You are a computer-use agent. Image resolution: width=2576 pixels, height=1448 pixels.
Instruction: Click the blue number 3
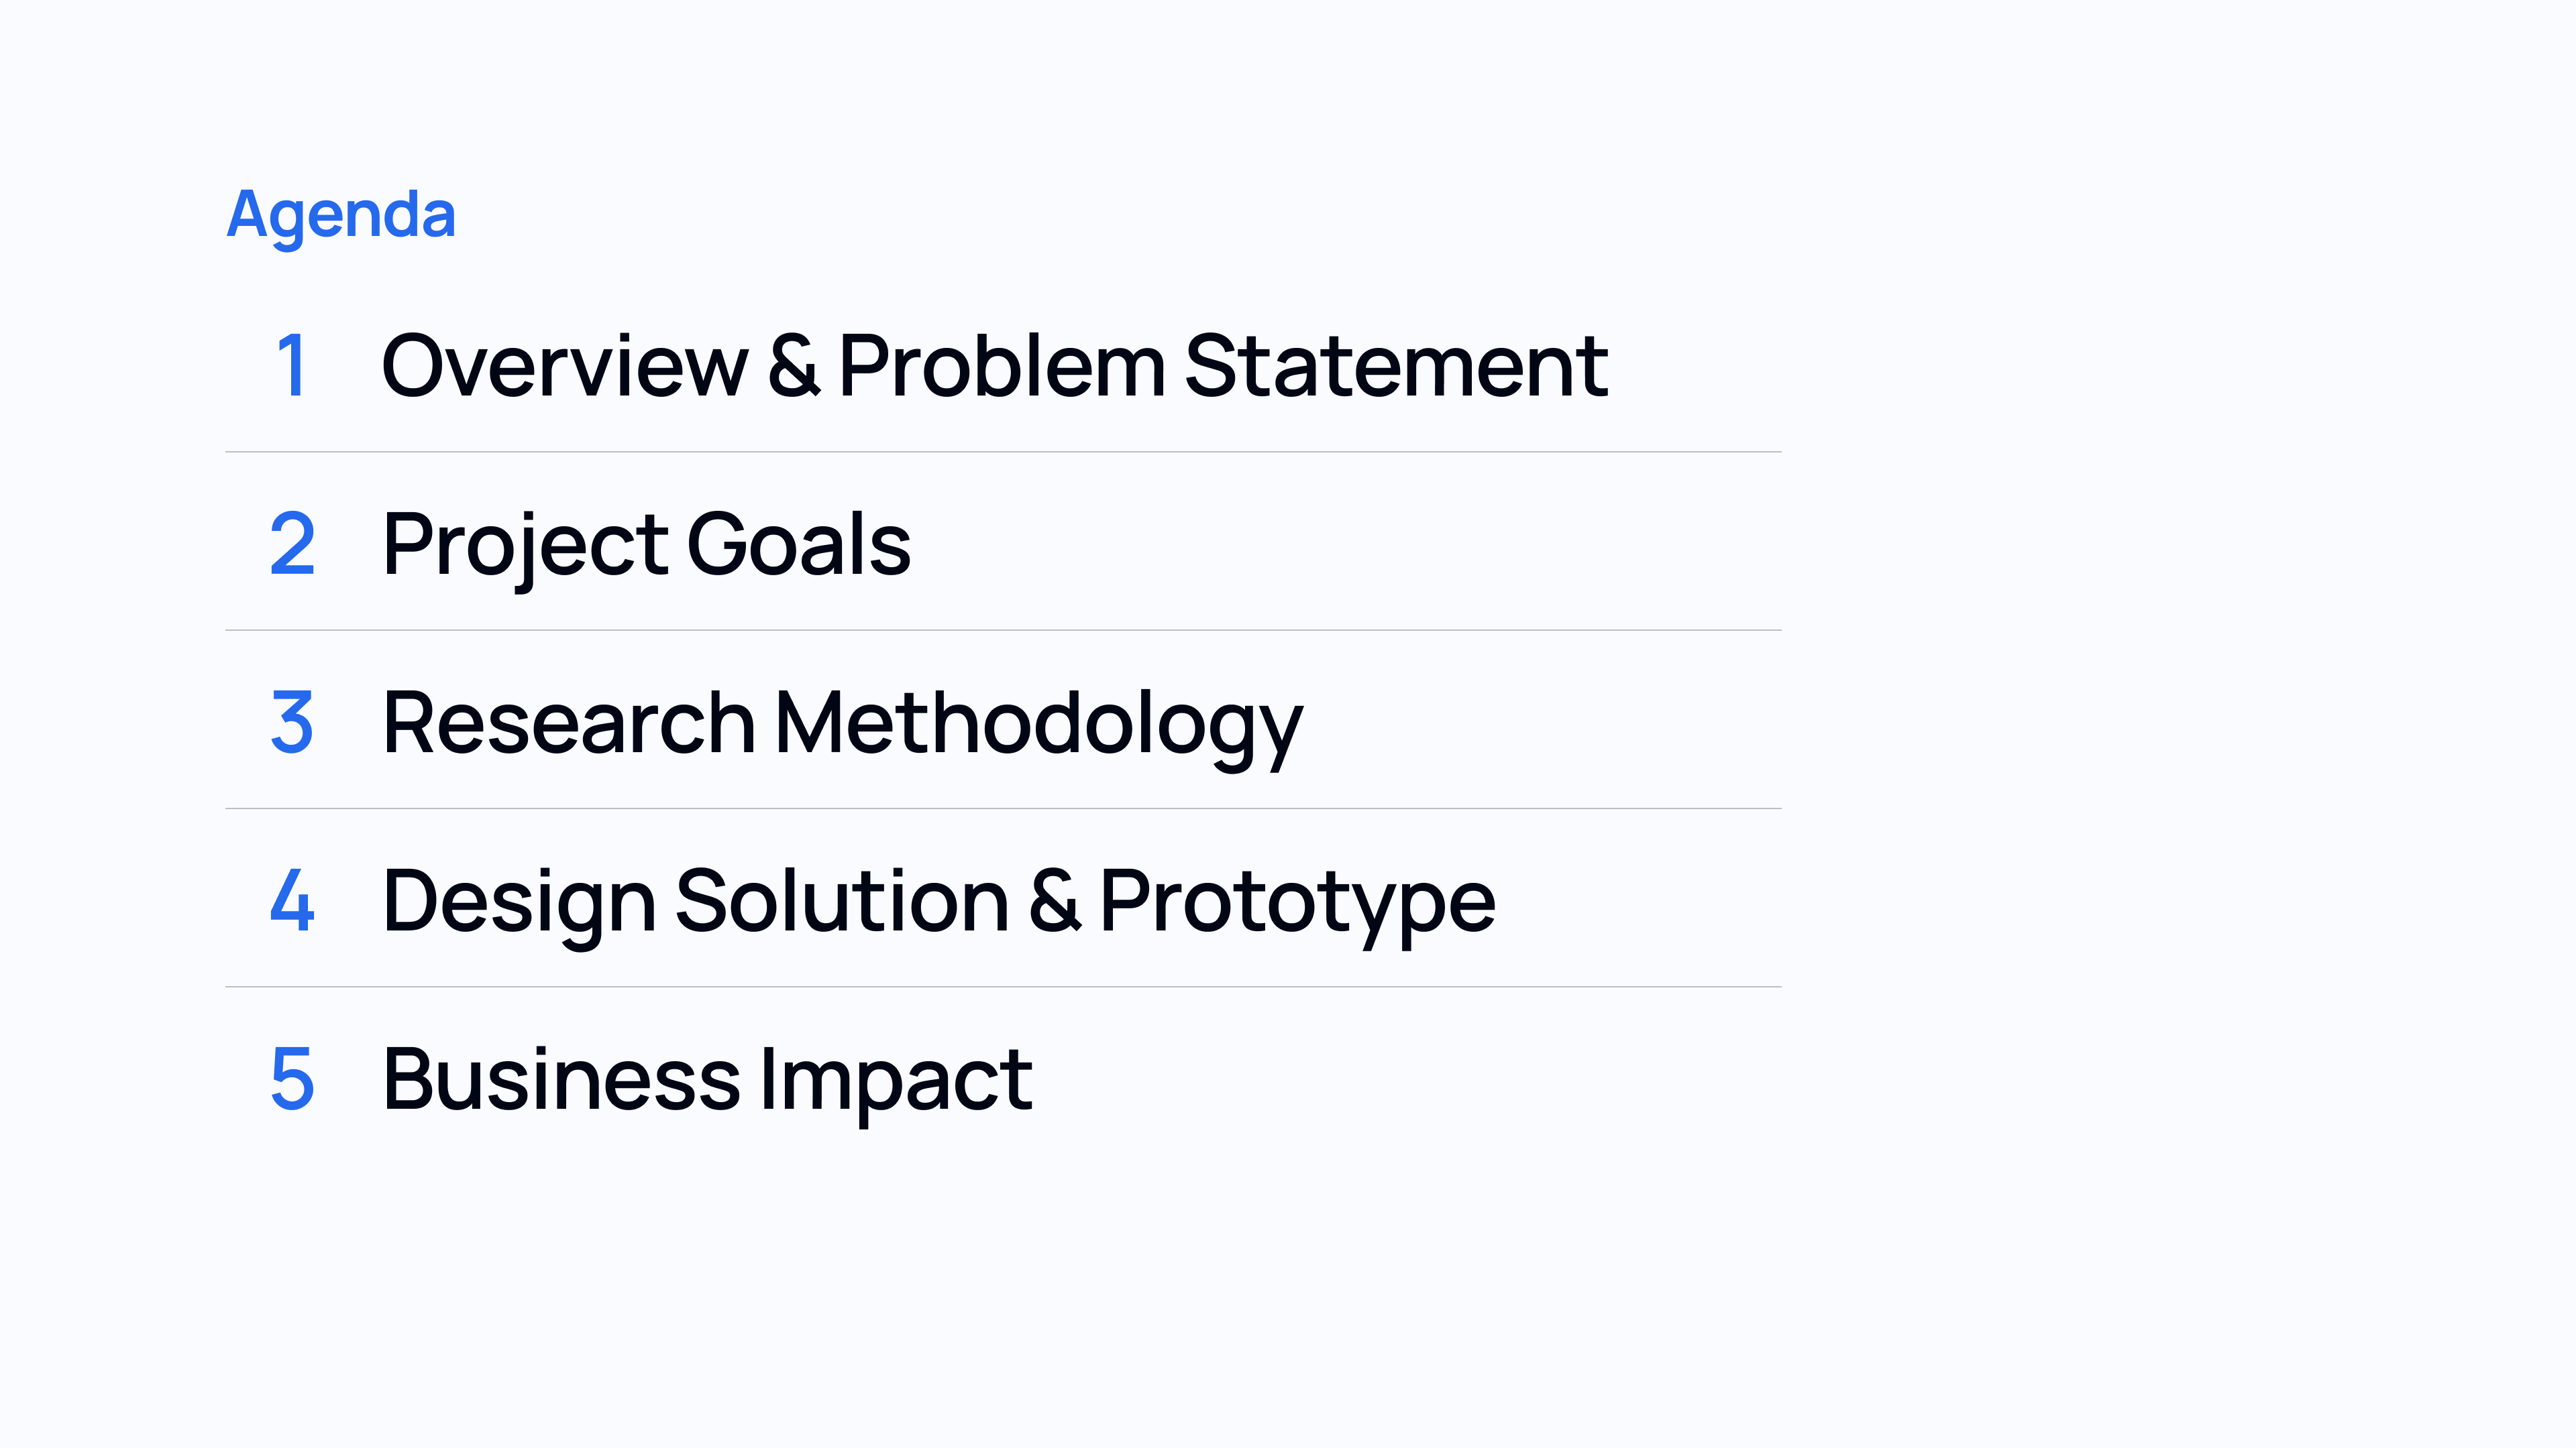coord(292,721)
